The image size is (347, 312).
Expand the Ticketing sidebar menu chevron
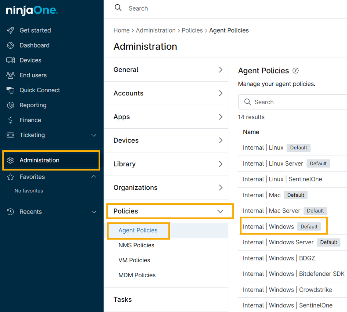click(94, 135)
